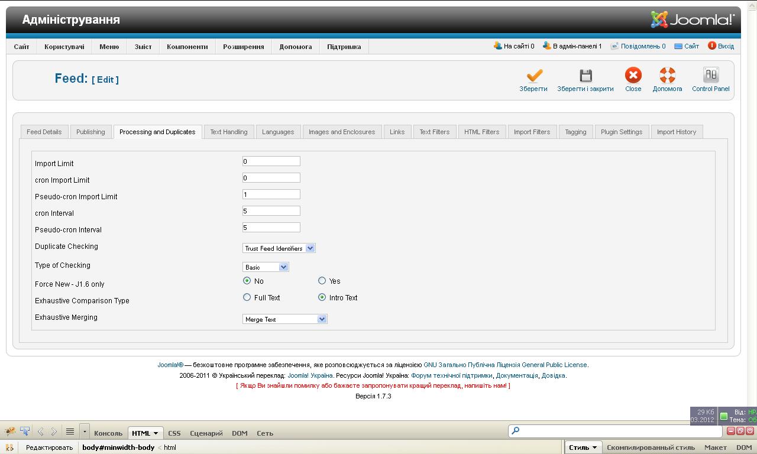Image resolution: width=757 pixels, height=454 pixels.
Task: Open the Type of Checking dropdown
Action: (266, 267)
